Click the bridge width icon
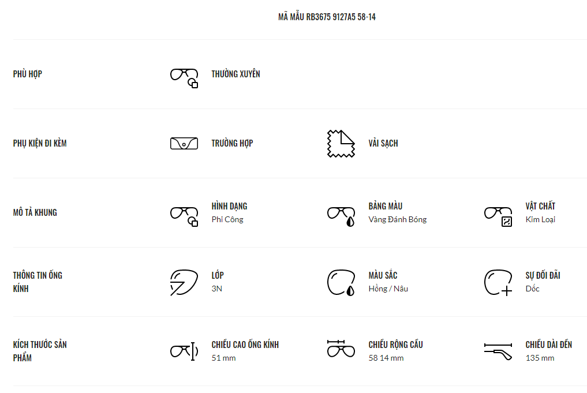Image resolution: width=587 pixels, height=393 pixels. [341, 349]
